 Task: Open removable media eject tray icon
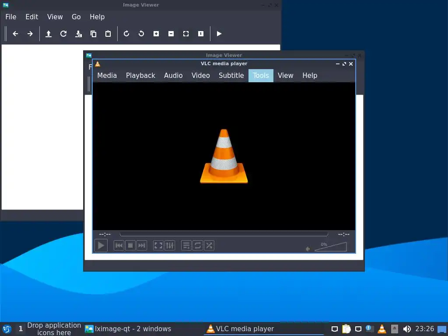(394, 329)
